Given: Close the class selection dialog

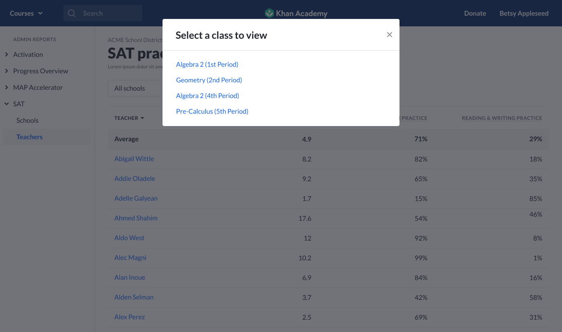Looking at the screenshot, I should coord(389,35).
